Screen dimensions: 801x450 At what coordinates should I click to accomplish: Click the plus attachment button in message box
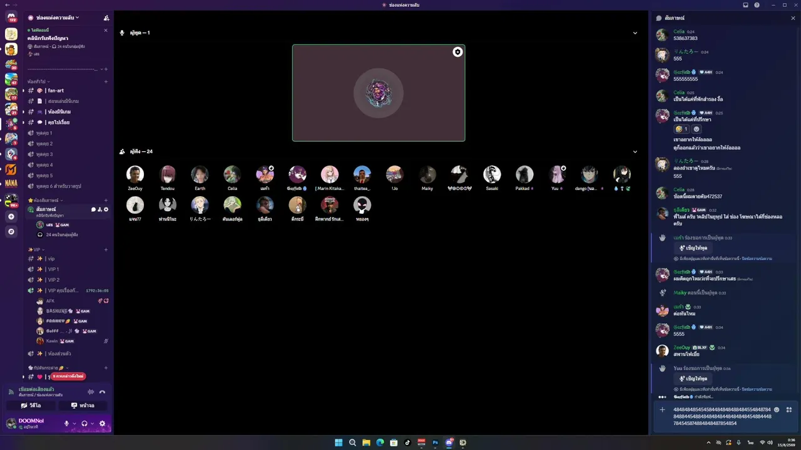point(662,410)
